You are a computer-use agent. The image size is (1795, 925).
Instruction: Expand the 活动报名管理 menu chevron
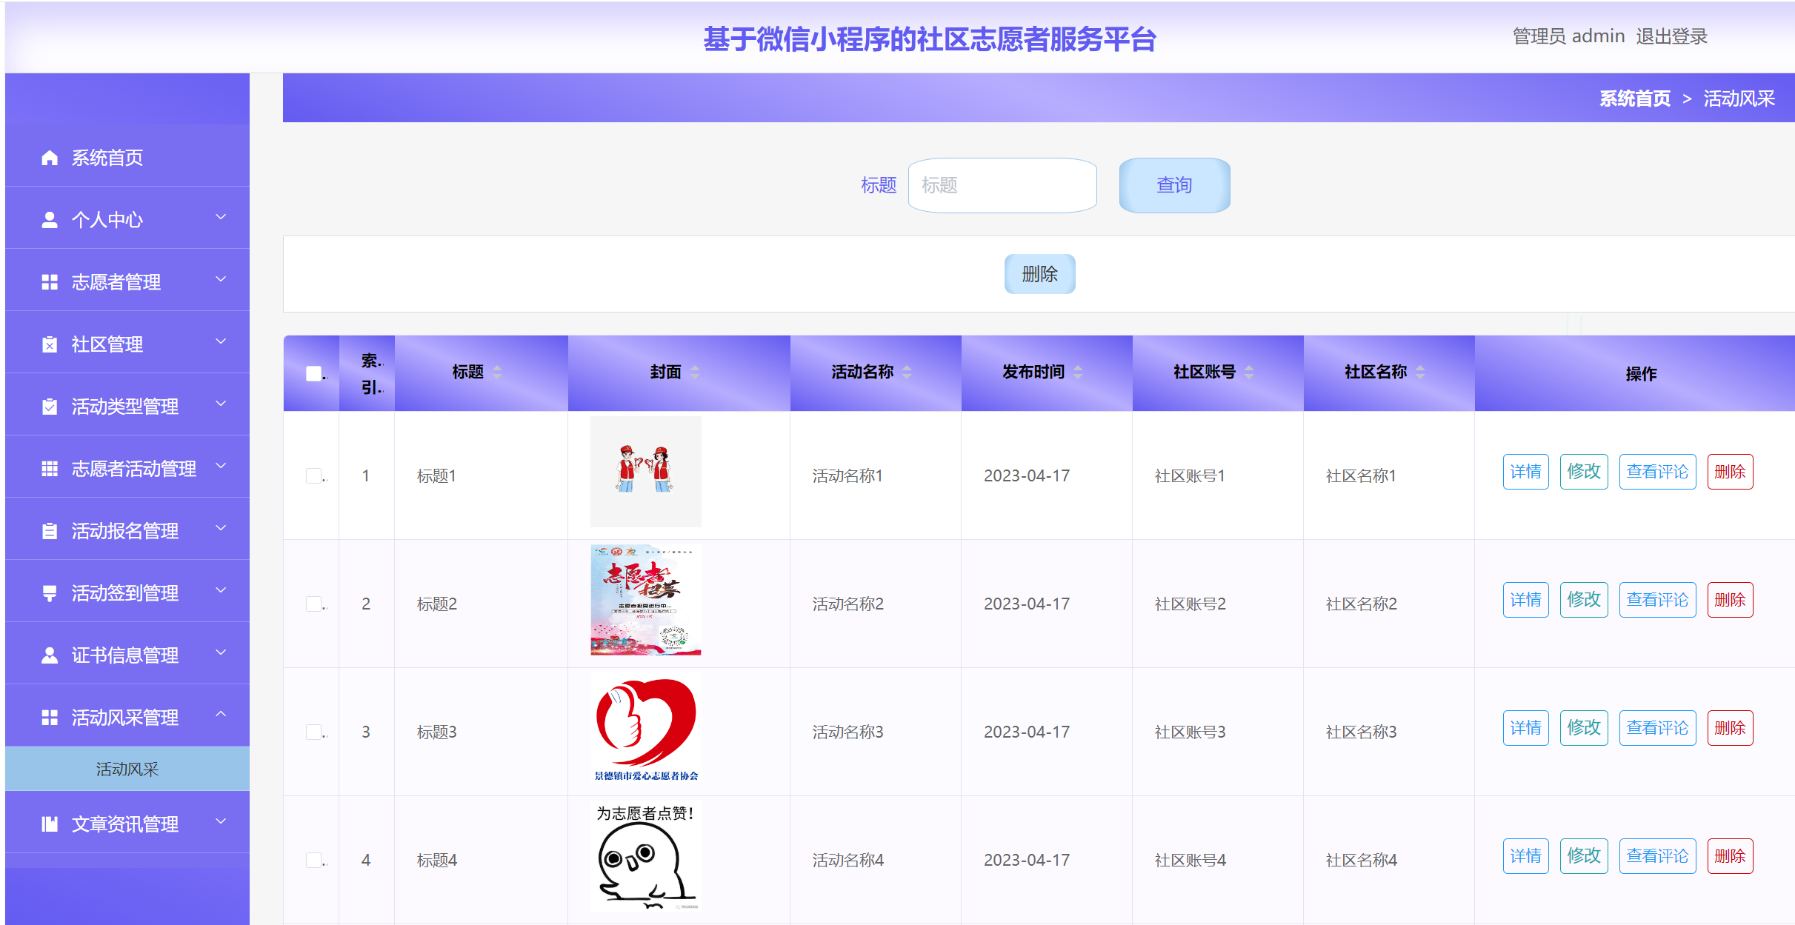click(x=221, y=528)
